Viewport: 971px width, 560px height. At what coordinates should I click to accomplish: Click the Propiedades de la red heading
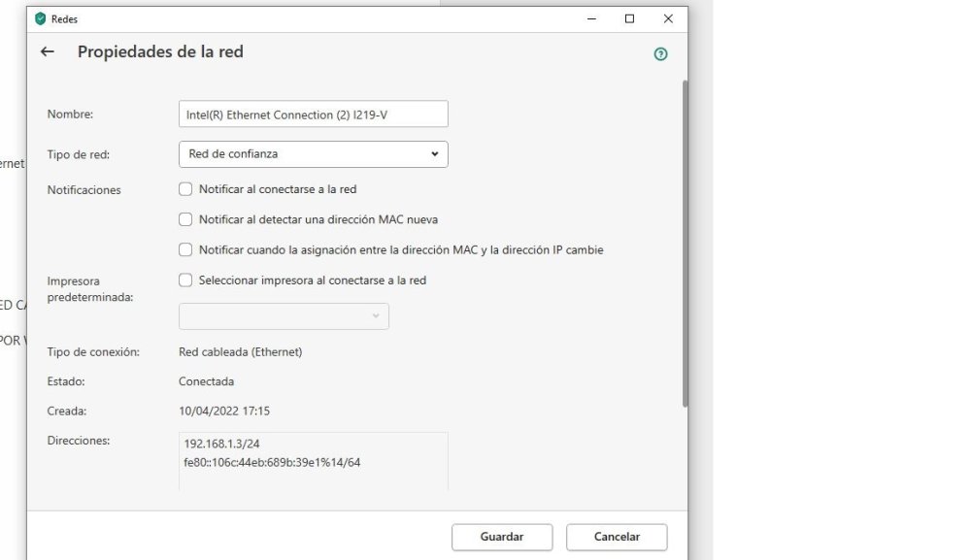[160, 52]
